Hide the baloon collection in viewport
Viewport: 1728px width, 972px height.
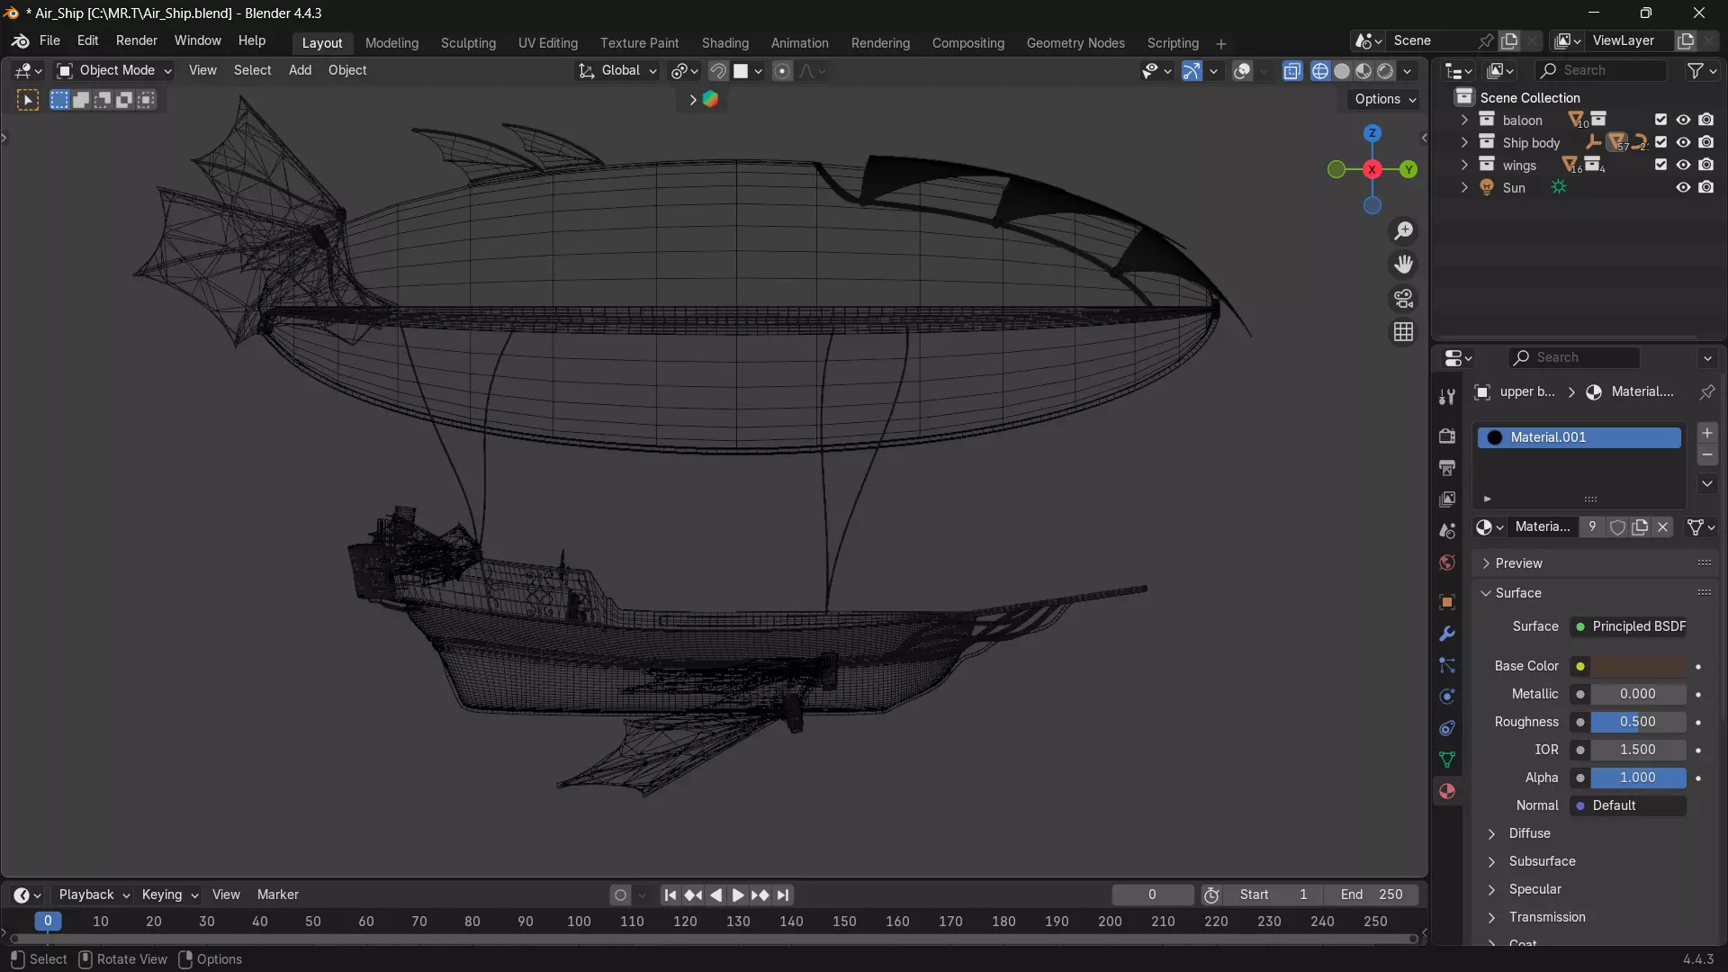click(x=1683, y=120)
